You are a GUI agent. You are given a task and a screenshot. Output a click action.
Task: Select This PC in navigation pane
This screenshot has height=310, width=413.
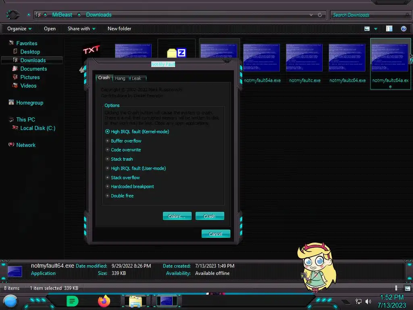click(25, 119)
